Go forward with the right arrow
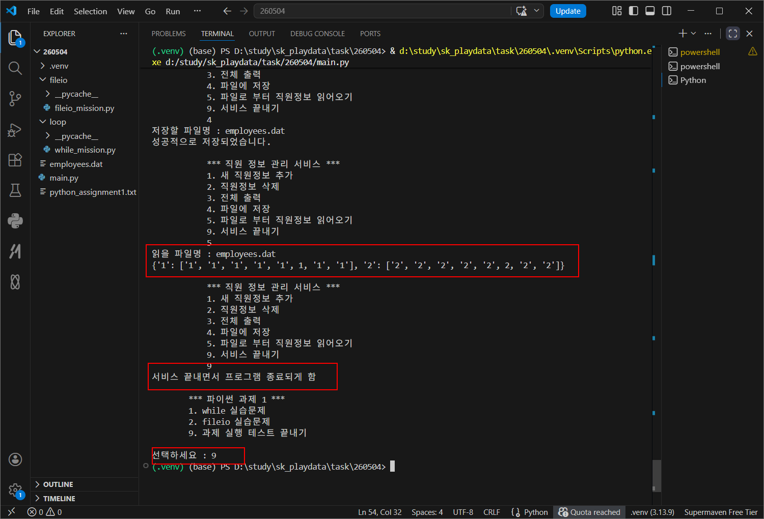Image resolution: width=764 pixels, height=519 pixels. point(244,11)
